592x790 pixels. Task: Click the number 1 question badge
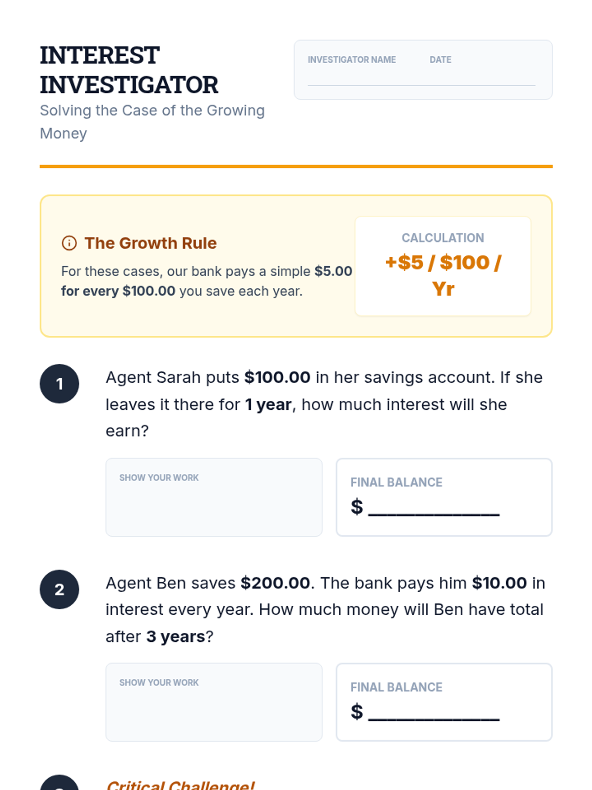click(59, 384)
